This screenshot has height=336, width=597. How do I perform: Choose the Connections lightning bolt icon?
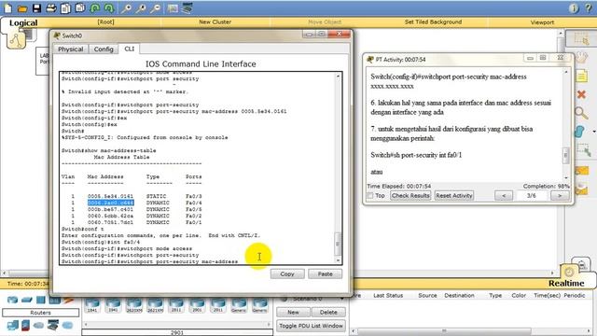(68, 301)
